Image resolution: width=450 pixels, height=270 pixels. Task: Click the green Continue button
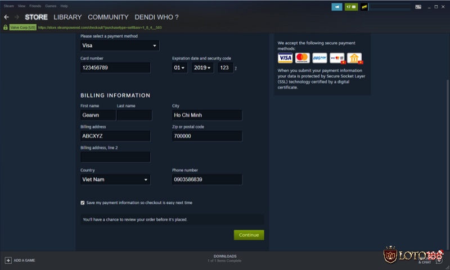[249, 235]
